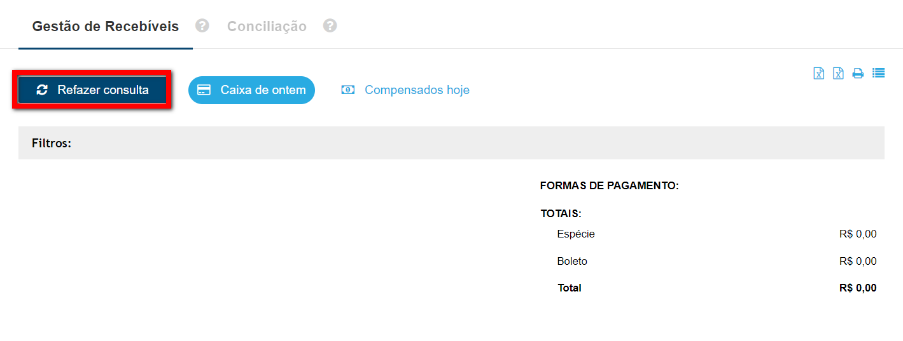Switch to the Conciliação tab
Image resolution: width=903 pixels, height=341 pixels.
pyautogui.click(x=267, y=27)
